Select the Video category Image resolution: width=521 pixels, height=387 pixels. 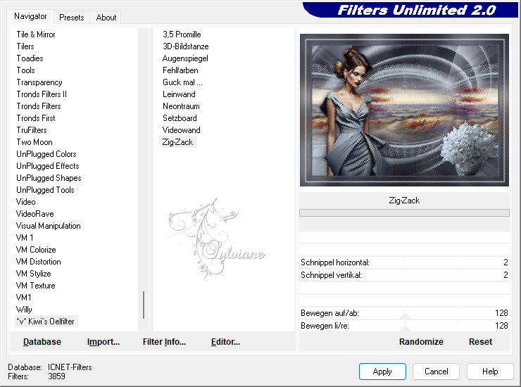pyautogui.click(x=25, y=202)
